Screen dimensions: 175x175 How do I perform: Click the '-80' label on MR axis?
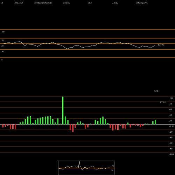(171, 149)
